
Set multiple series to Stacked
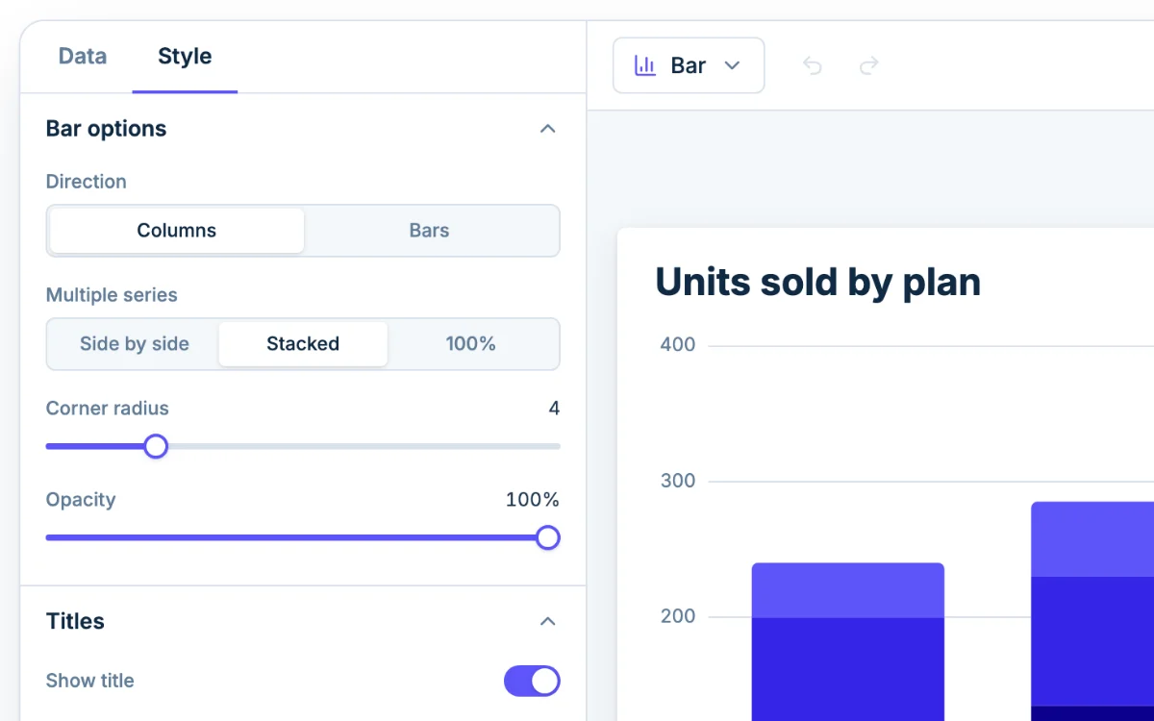pyautogui.click(x=303, y=344)
